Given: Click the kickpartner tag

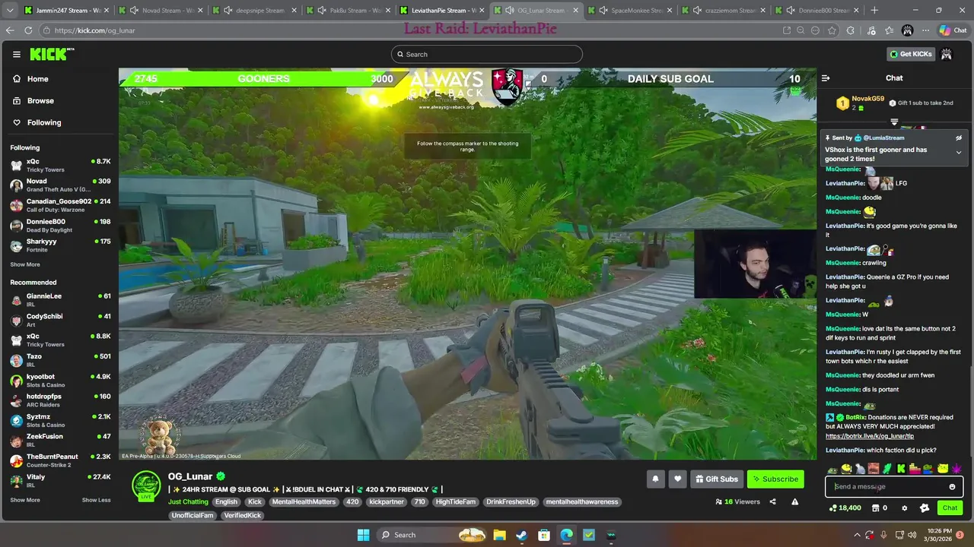Looking at the screenshot, I should click(x=387, y=502).
